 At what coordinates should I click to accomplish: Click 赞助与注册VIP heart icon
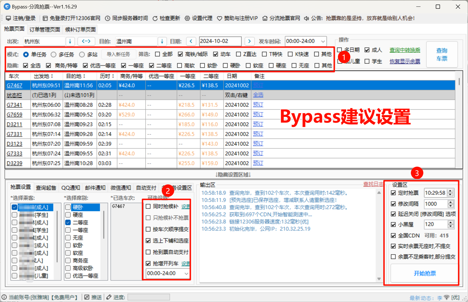(x=219, y=18)
